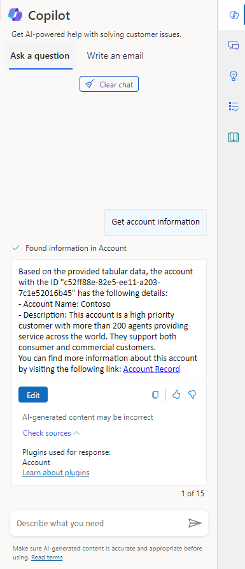Viewport: 245px width, 569px height.
Task: Click the Clear chat button
Action: [x=109, y=84]
